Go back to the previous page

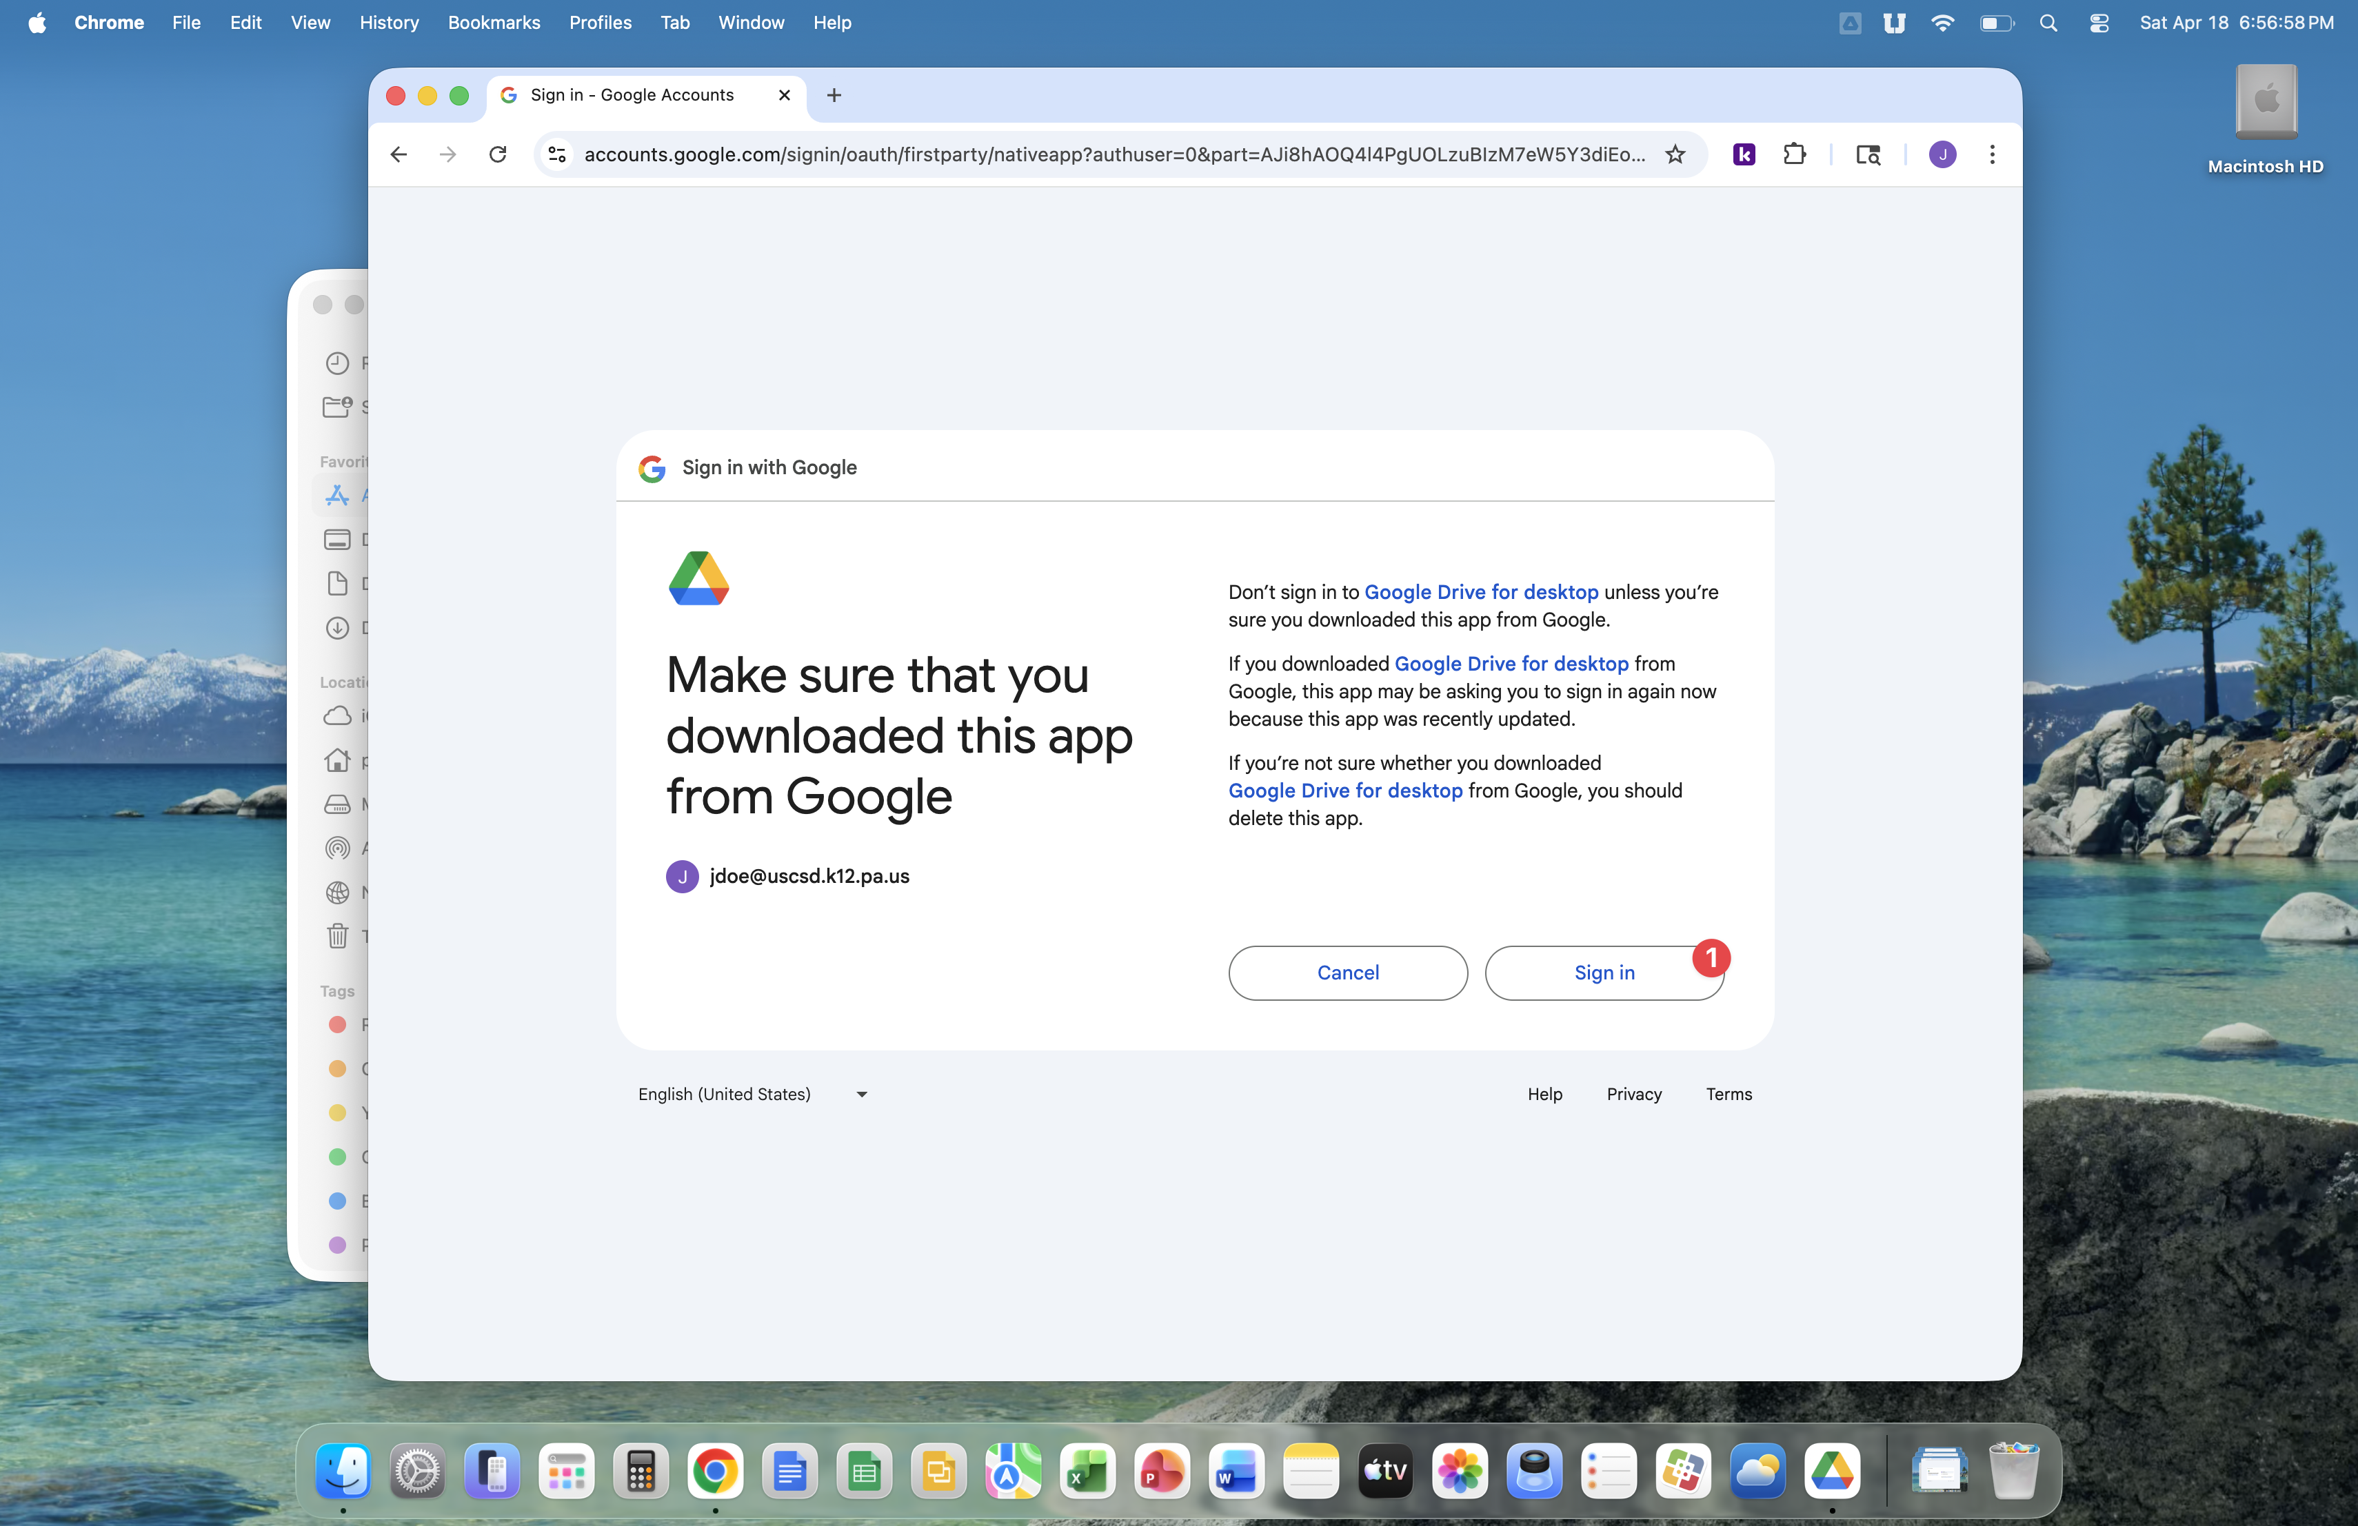click(399, 154)
